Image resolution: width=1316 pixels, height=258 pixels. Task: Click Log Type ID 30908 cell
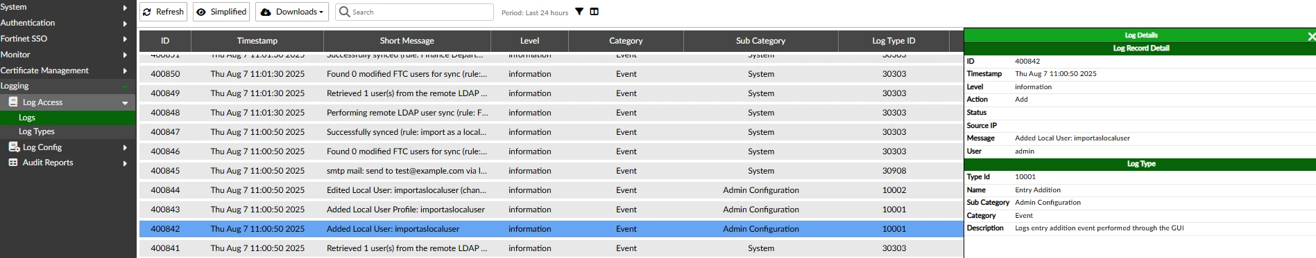894,171
